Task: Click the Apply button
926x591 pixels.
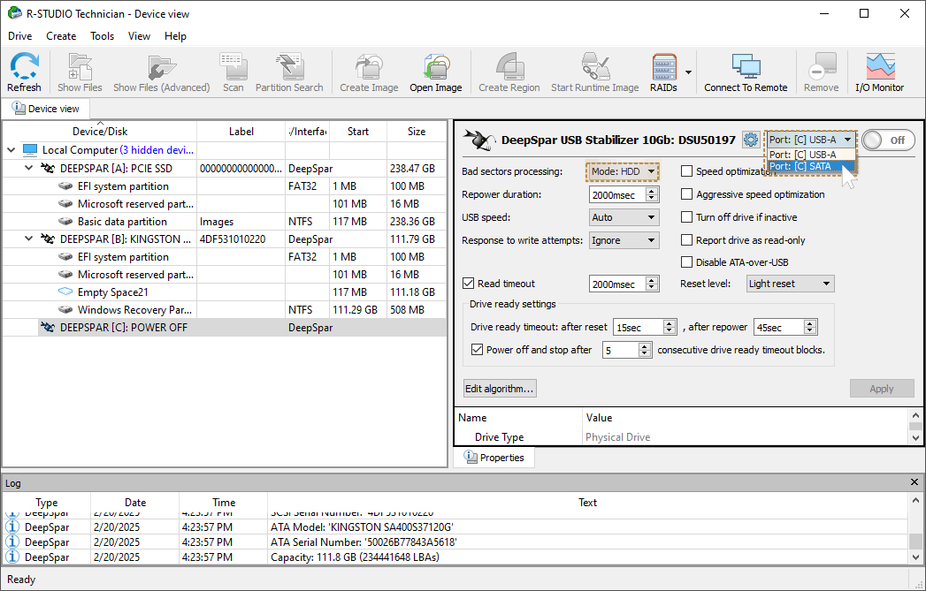Action: 881,388
